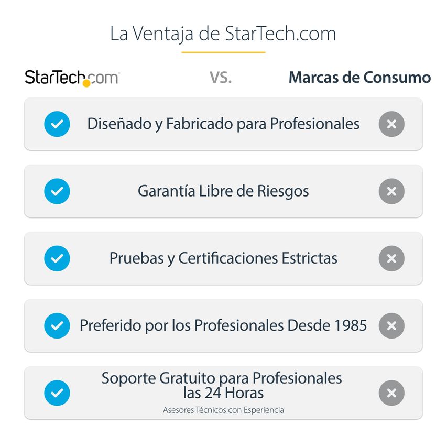Viewport: 447px width, 447px height.
Task: Select the gray X in the Desde 1985 row
Action: [391, 325]
